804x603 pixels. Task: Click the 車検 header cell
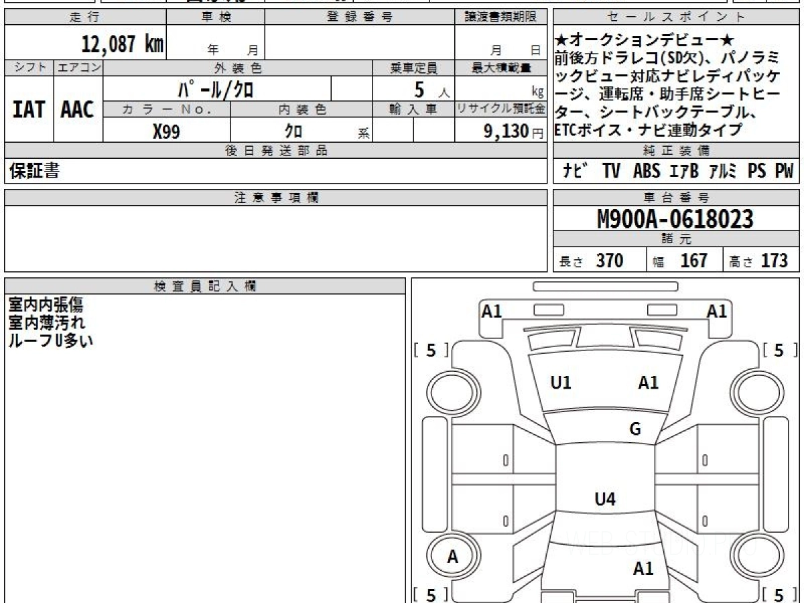tap(216, 17)
